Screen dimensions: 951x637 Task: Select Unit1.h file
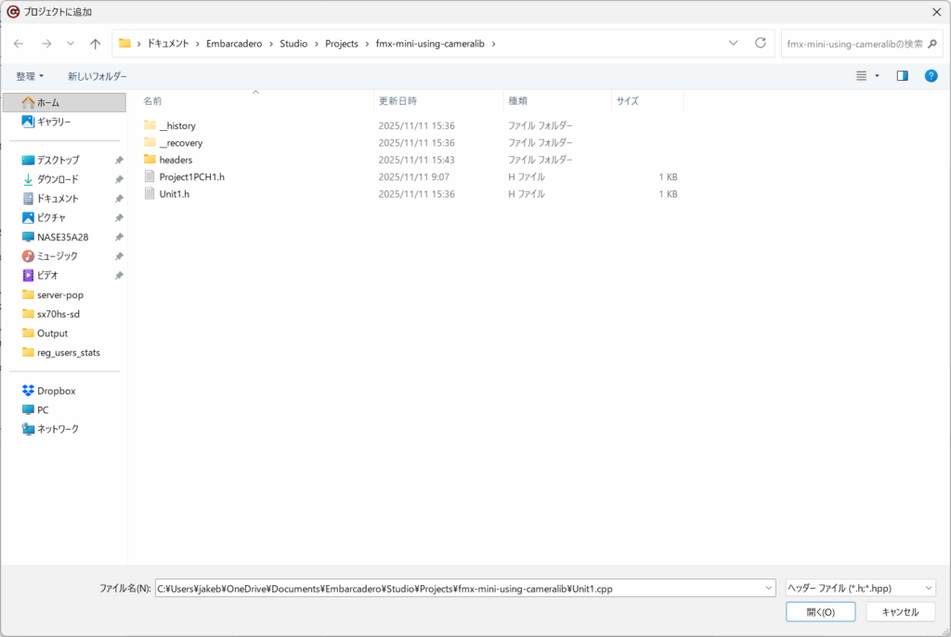click(x=174, y=194)
